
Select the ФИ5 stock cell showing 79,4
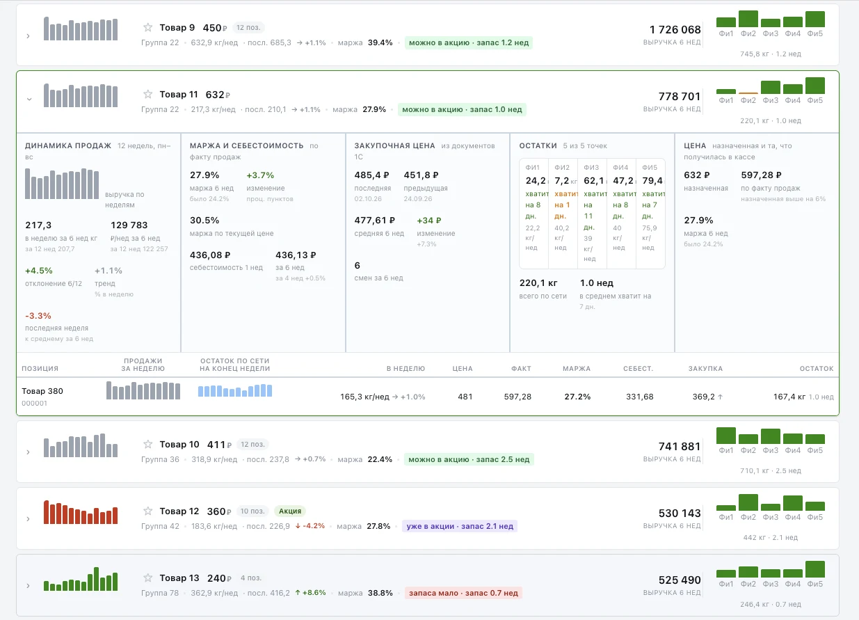[x=651, y=214]
